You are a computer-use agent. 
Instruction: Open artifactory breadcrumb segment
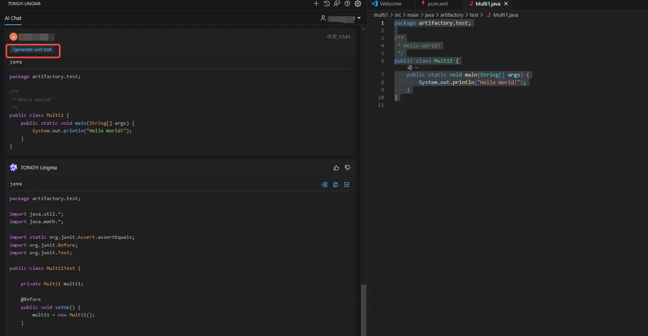pos(452,15)
